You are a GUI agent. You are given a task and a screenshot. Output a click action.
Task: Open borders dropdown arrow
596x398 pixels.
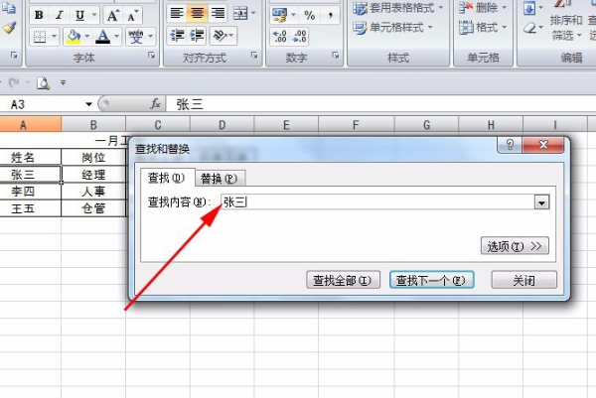pyautogui.click(x=54, y=37)
